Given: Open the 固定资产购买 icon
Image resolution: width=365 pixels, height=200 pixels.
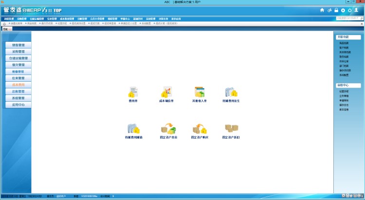Looking at the screenshot, I should pyautogui.click(x=200, y=128).
